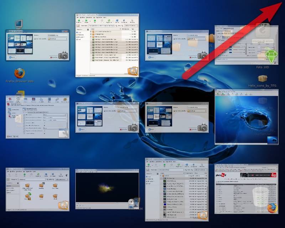Click the Foto 10D desktop label

click(x=263, y=67)
